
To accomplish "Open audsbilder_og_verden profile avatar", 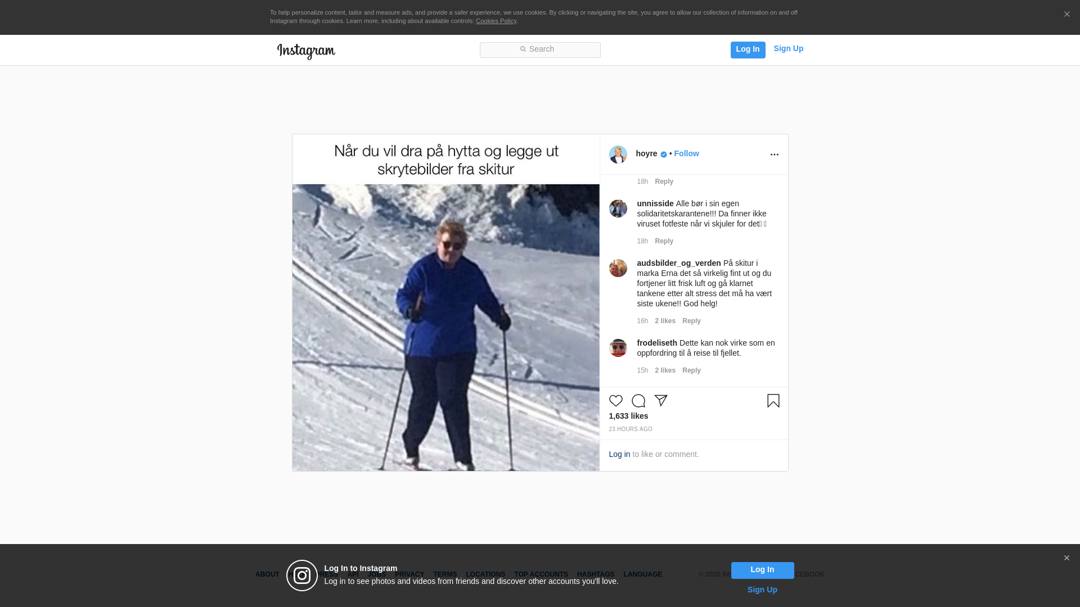I will [x=618, y=268].
